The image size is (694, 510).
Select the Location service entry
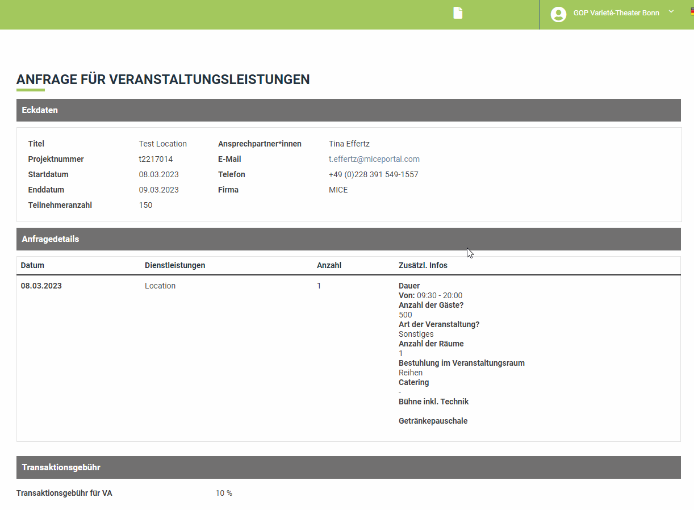160,286
